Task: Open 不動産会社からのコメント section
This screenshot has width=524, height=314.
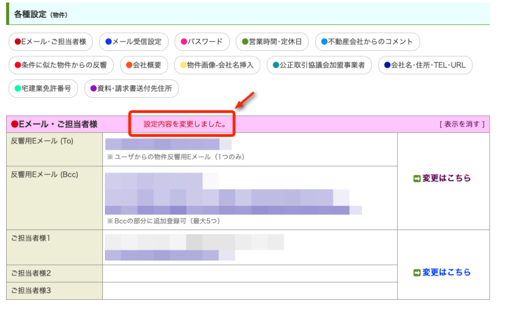Action: click(367, 42)
